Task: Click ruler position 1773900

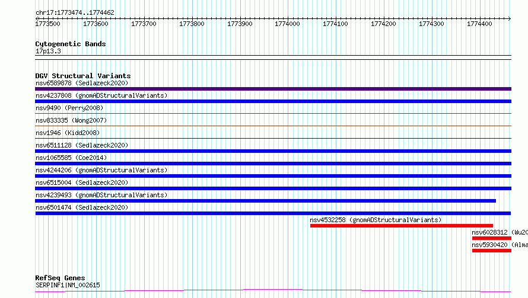Action: pyautogui.click(x=240, y=24)
